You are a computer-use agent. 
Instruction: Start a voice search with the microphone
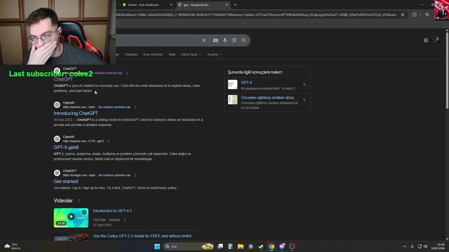(225, 40)
